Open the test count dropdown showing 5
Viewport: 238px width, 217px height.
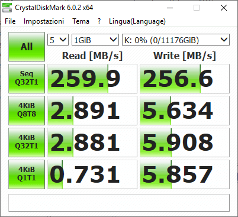(58, 40)
